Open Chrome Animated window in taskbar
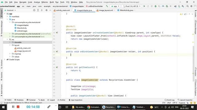 coord(94,107)
